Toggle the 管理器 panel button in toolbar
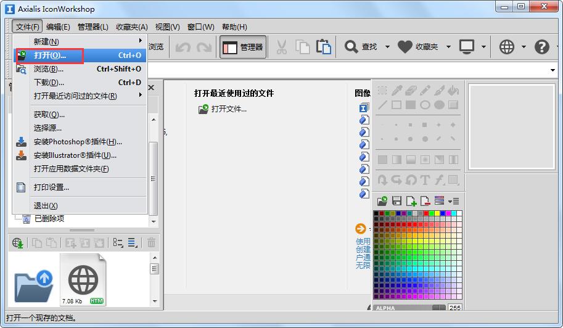The width and height of the screenshot is (563, 328). tap(243, 47)
